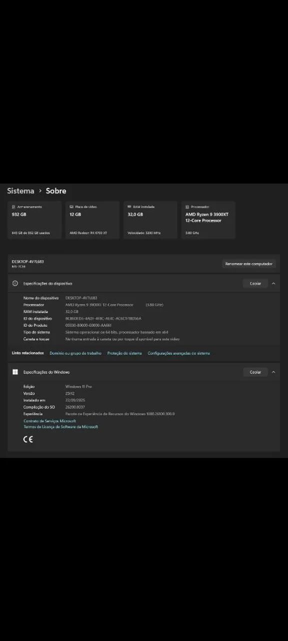Open Termos de Licença de Software link
This screenshot has width=288, height=641.
tap(60, 427)
